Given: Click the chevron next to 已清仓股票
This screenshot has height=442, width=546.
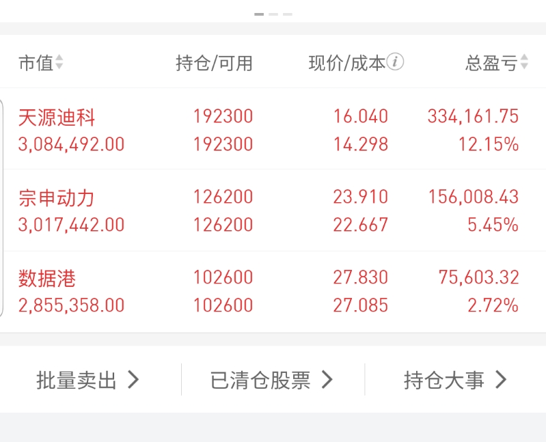Looking at the screenshot, I should click(x=327, y=379).
